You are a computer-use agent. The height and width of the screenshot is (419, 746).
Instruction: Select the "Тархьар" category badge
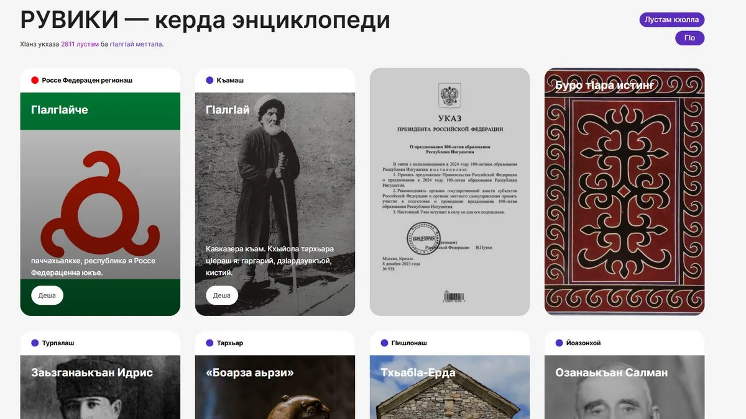tap(231, 343)
